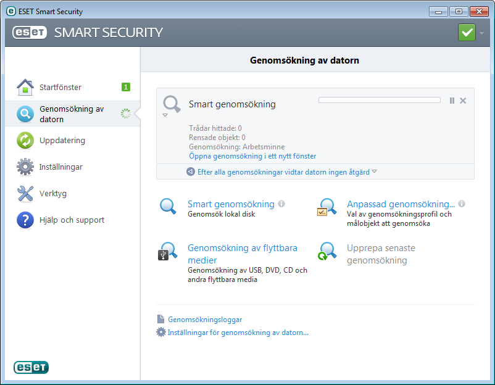Viewport: 495px width, 385px height.
Task: Click Efter alla genomsökningar vidtar datorn ingen åtgärd
Action: pyautogui.click(x=283, y=172)
